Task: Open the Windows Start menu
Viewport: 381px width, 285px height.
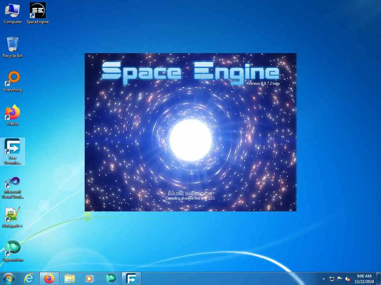Action: point(9,278)
